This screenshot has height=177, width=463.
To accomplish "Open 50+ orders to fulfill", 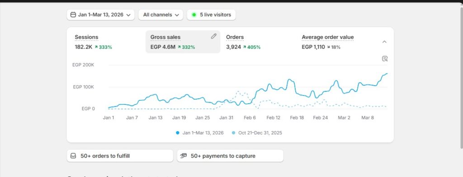I will (120, 156).
